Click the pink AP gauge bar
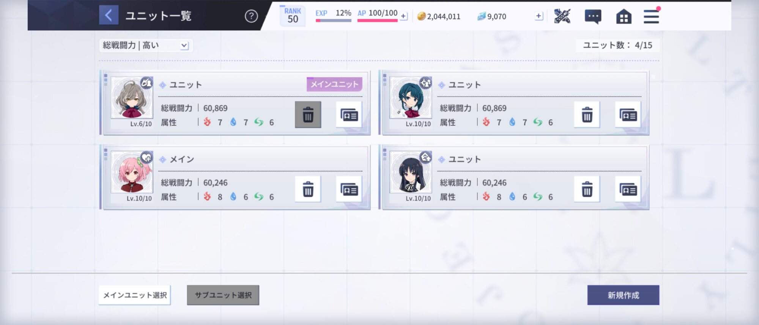Screen dimensions: 759x325 click(x=377, y=20)
